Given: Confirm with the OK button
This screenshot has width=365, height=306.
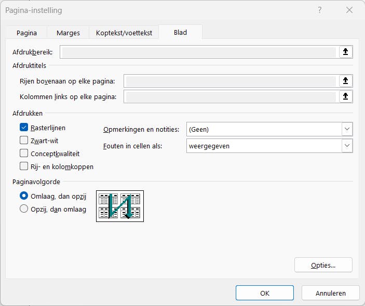Looking at the screenshot, I should (x=265, y=293).
